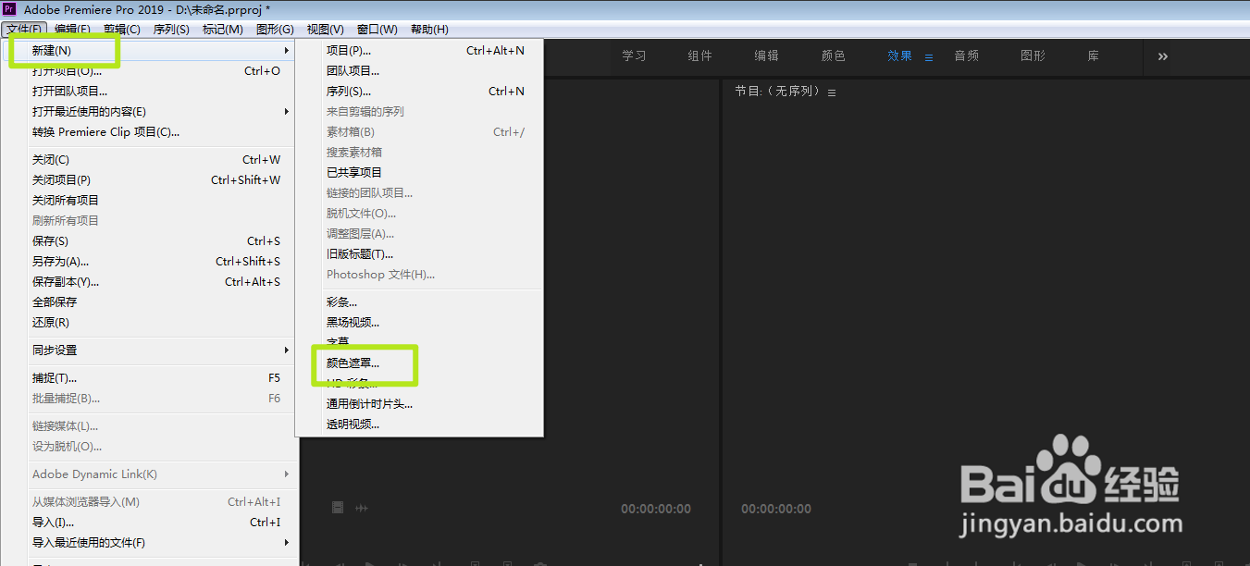This screenshot has height=566, width=1250.
Task: Open the 效果 workspace menu icon
Action: pyautogui.click(x=929, y=56)
